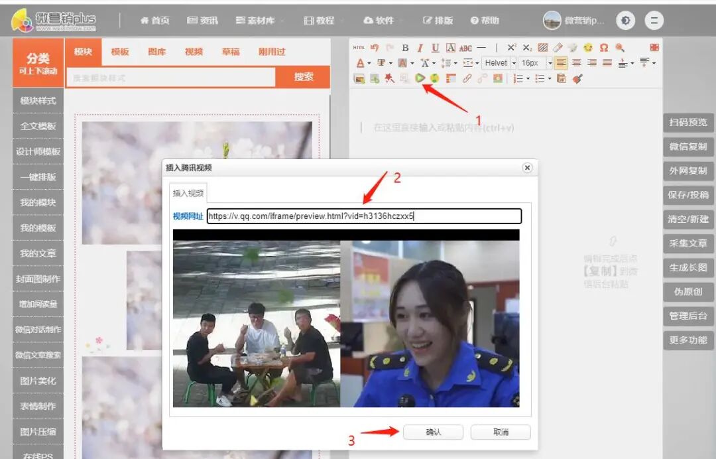The image size is (716, 459).
Task: Expand the ordered list dropdown
Action: [528, 79]
